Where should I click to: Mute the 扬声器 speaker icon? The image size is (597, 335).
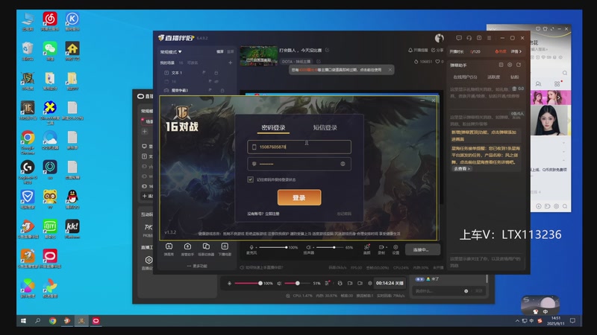click(x=309, y=247)
